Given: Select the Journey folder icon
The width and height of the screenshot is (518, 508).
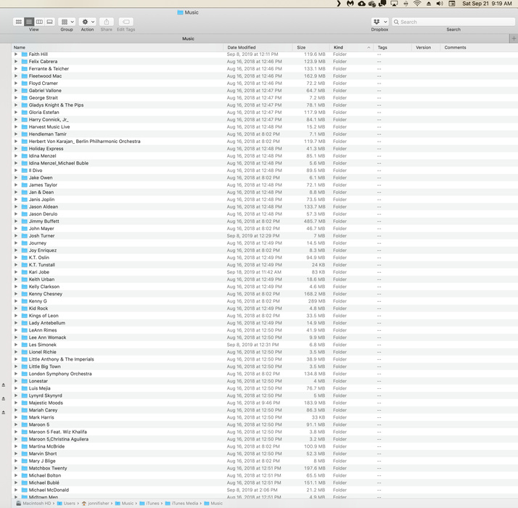Looking at the screenshot, I should pyautogui.click(x=24, y=243).
